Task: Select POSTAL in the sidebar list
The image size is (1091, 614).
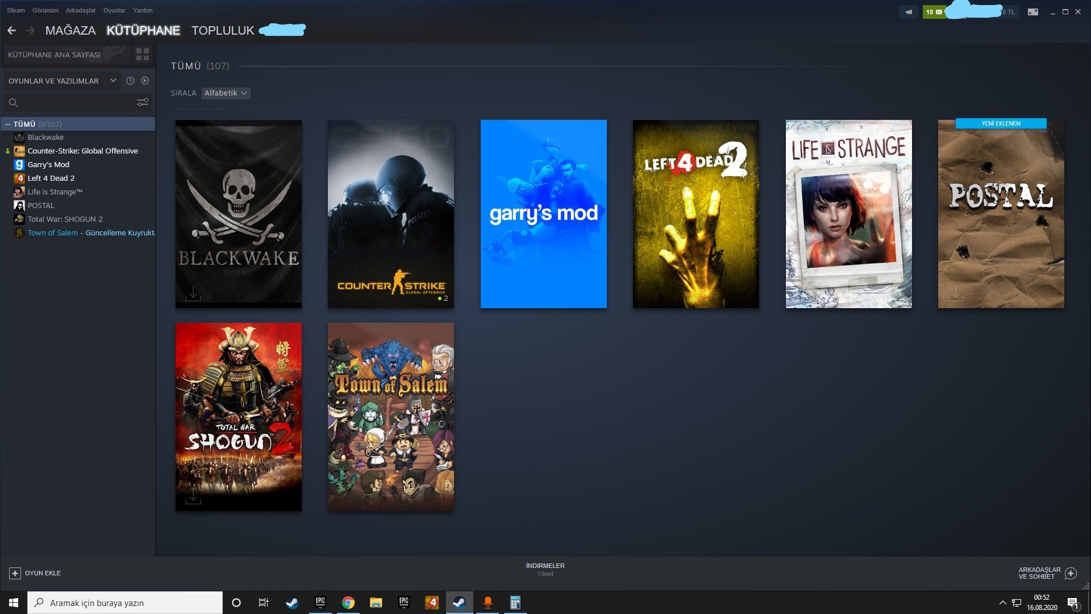Action: [x=41, y=206]
